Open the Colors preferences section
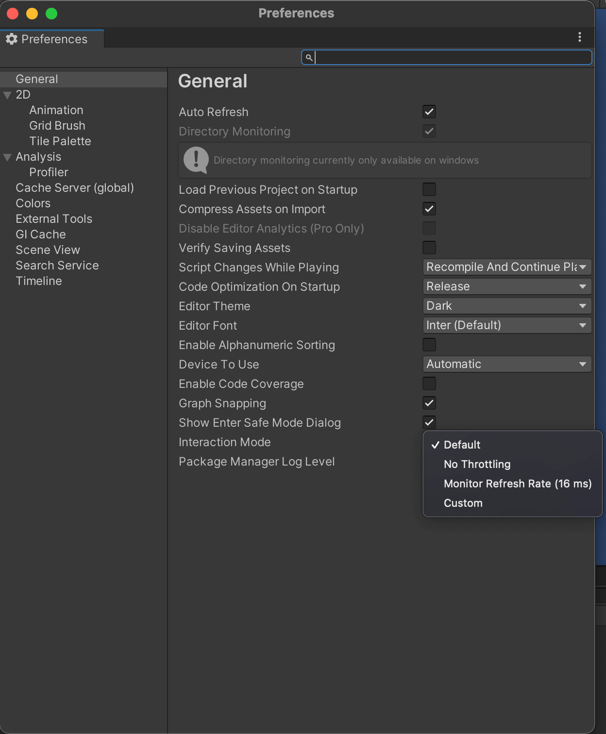This screenshot has height=734, width=606. point(33,203)
